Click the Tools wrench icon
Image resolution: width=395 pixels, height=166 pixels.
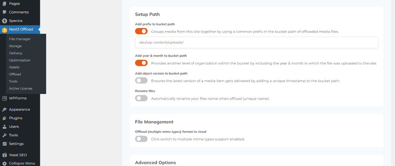click(4, 135)
